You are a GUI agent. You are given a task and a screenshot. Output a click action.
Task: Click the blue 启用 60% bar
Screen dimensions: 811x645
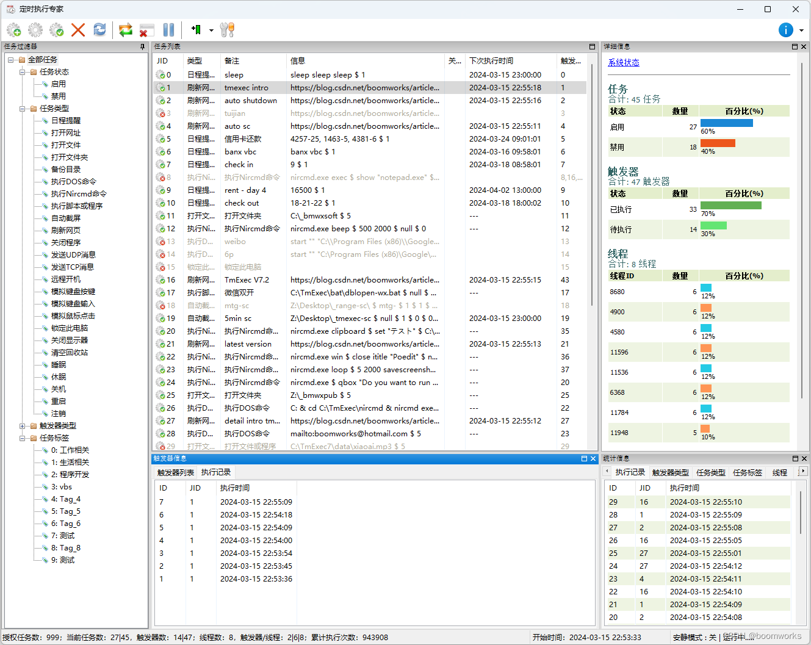point(727,123)
